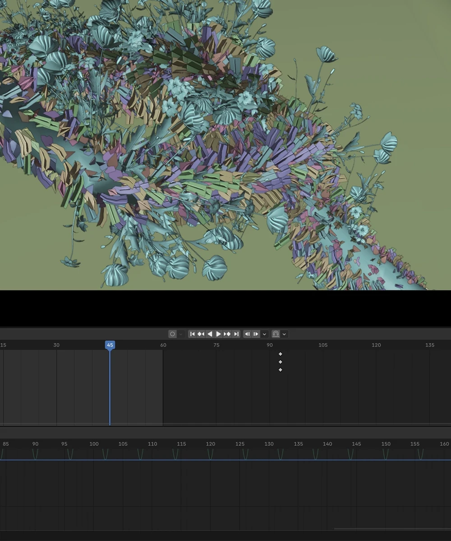Screen dimensions: 451x541
Task: Jump to the start frame
Action: coord(193,334)
